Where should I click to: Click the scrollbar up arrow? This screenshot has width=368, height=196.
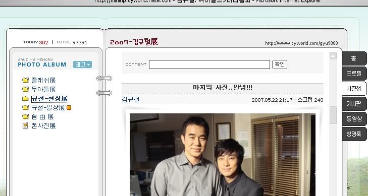(x=333, y=56)
